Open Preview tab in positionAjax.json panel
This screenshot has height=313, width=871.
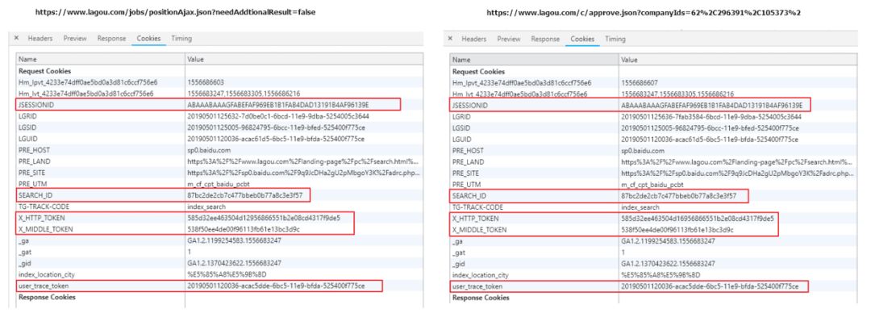tap(75, 39)
